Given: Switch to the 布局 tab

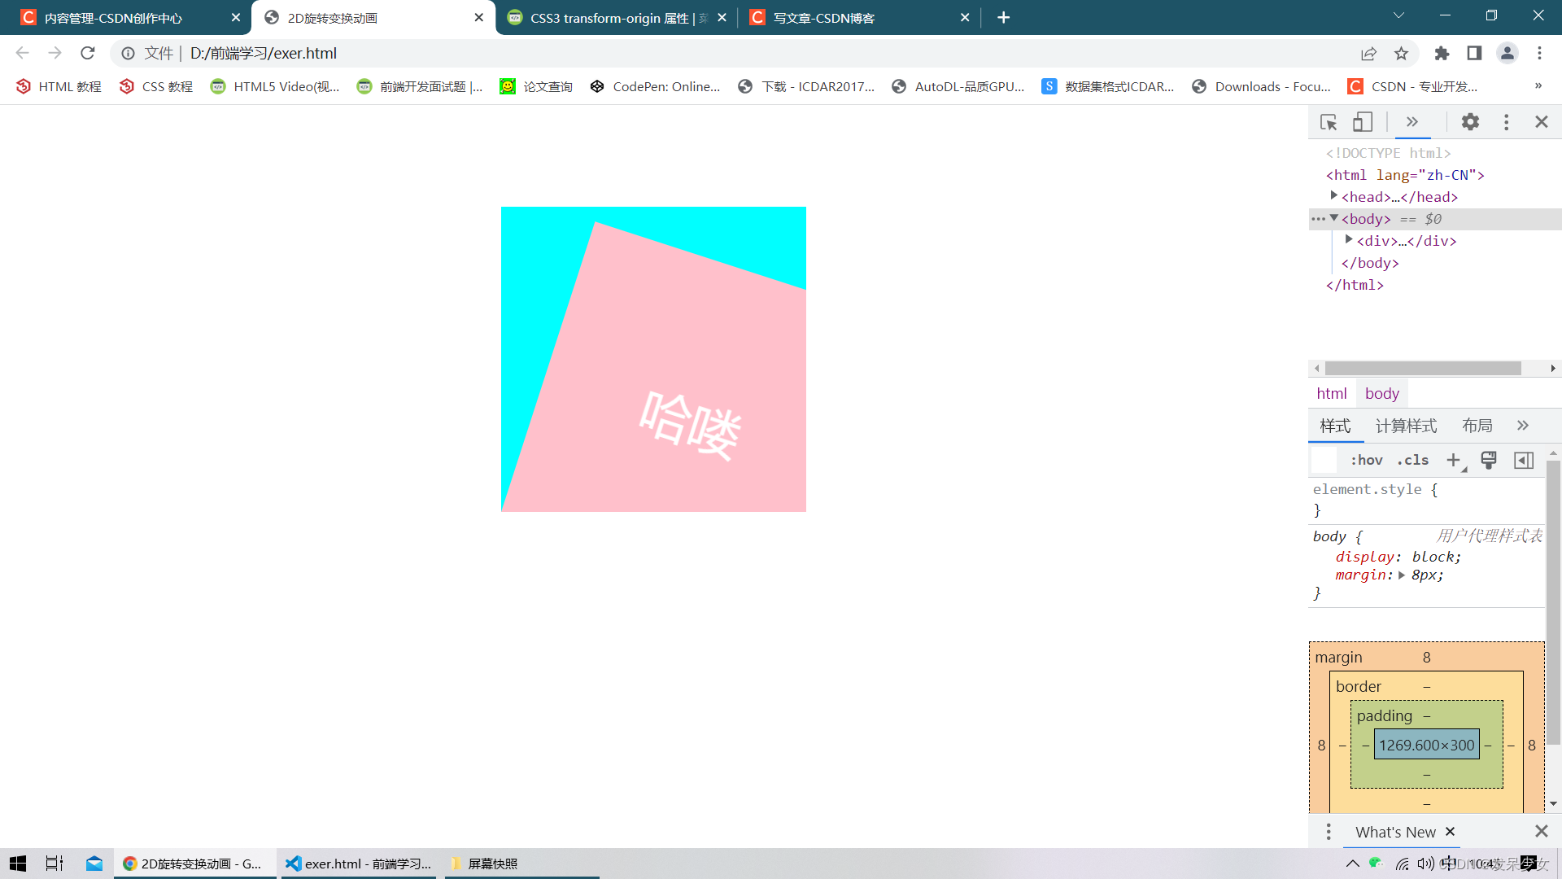Looking at the screenshot, I should [x=1477, y=426].
